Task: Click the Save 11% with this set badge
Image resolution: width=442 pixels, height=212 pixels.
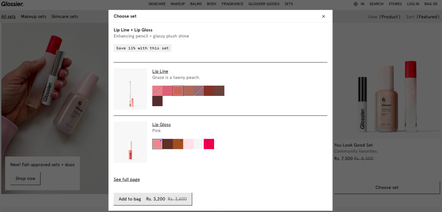Action: pyautogui.click(x=142, y=48)
